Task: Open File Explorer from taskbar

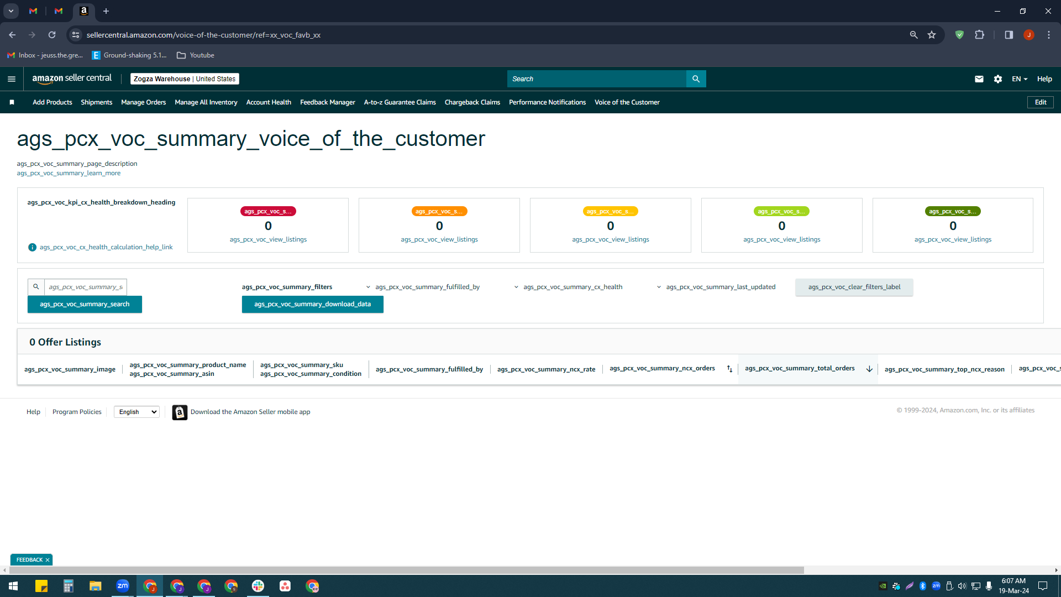Action: (x=96, y=586)
